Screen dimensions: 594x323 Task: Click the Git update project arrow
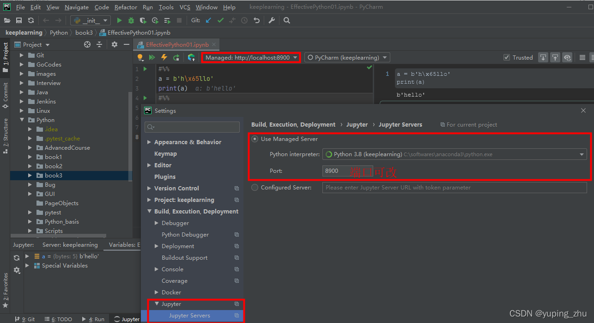(x=208, y=20)
